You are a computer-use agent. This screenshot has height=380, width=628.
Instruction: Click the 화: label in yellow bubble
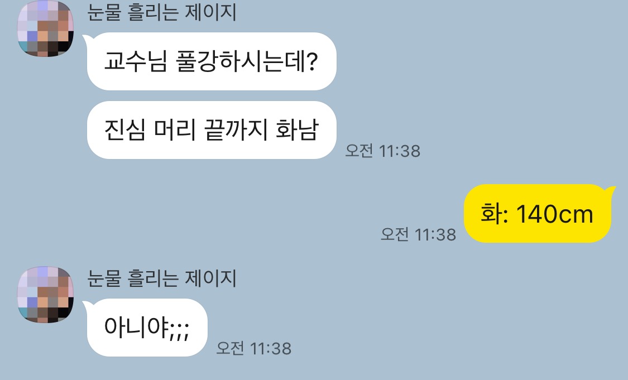(x=494, y=214)
